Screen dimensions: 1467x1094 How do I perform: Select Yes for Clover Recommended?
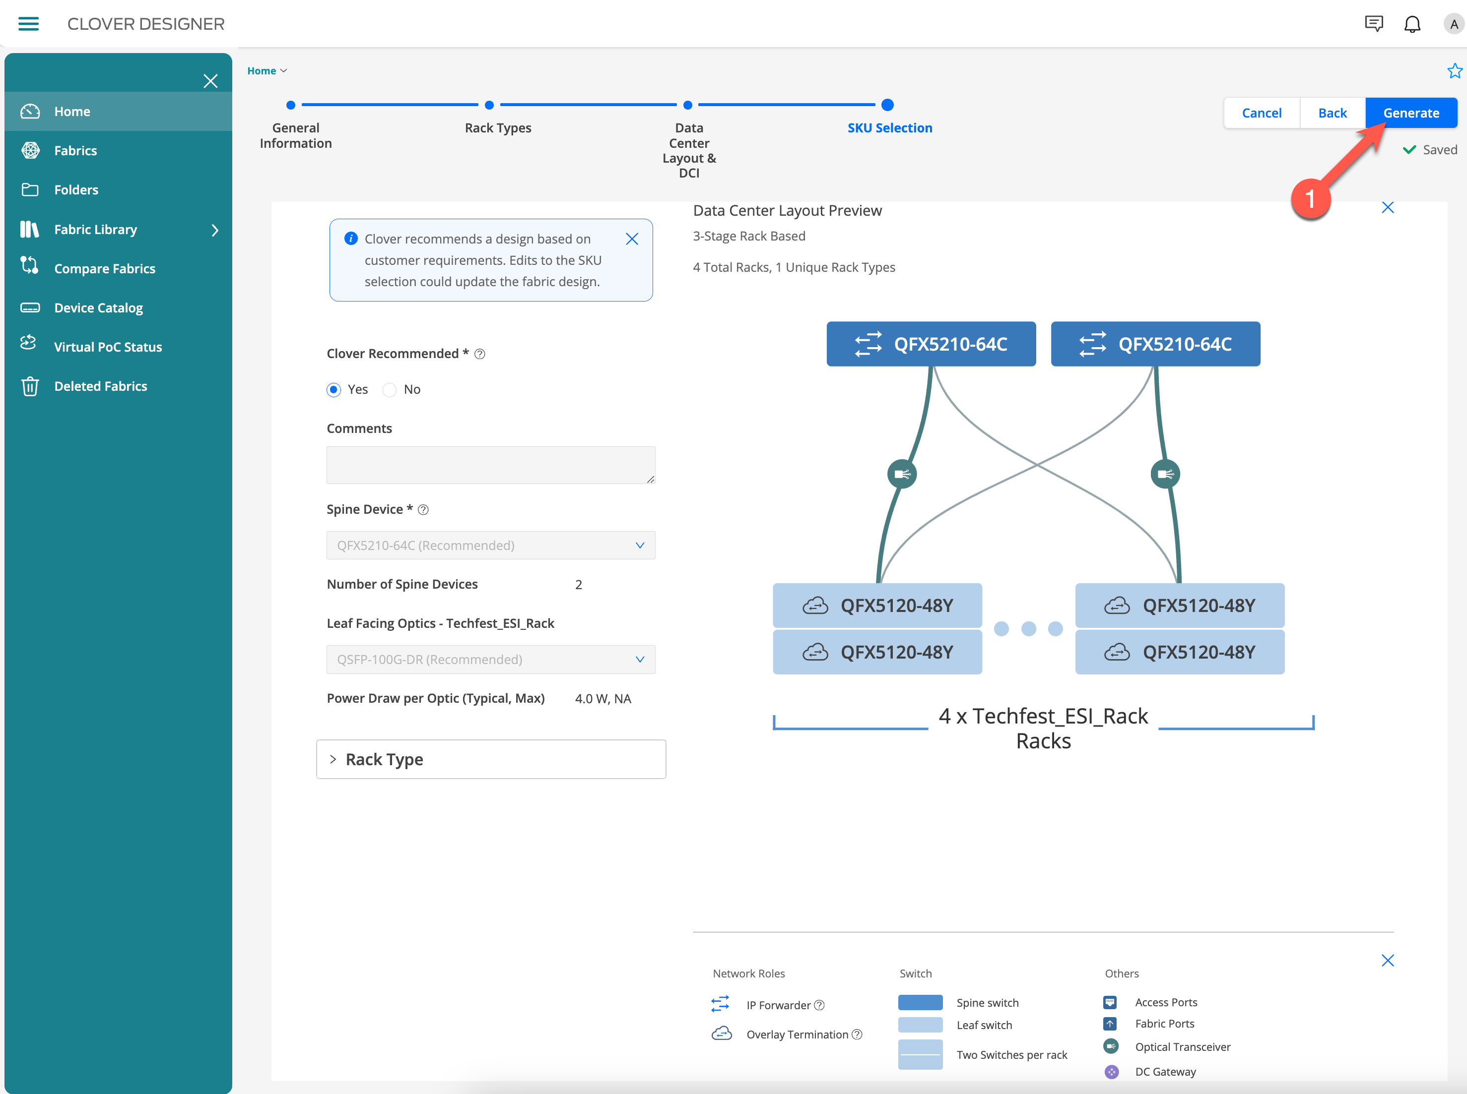coord(334,389)
